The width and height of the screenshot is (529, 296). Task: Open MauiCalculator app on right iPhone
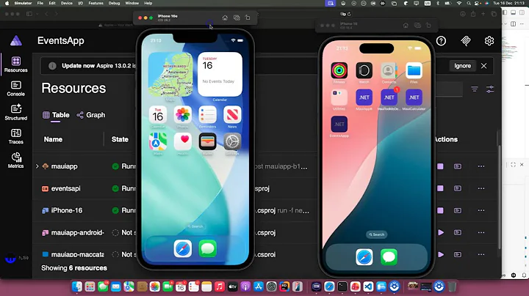414,97
